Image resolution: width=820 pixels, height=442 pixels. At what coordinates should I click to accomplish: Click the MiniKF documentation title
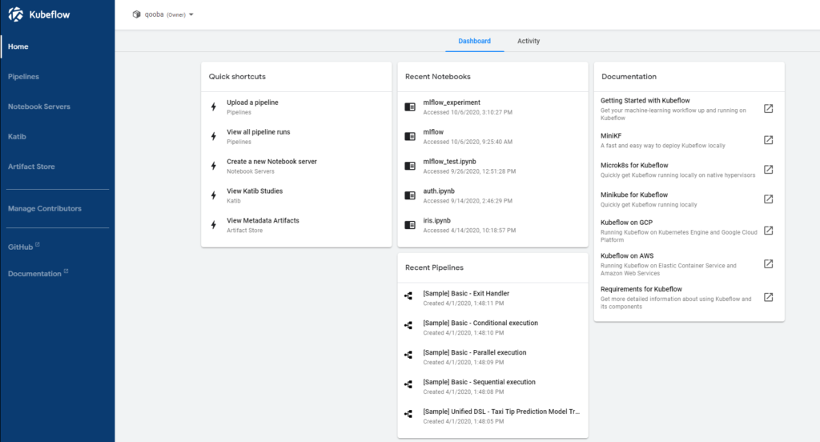pyautogui.click(x=611, y=136)
